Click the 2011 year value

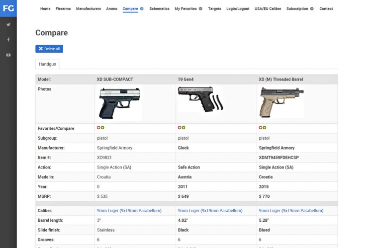(x=183, y=187)
